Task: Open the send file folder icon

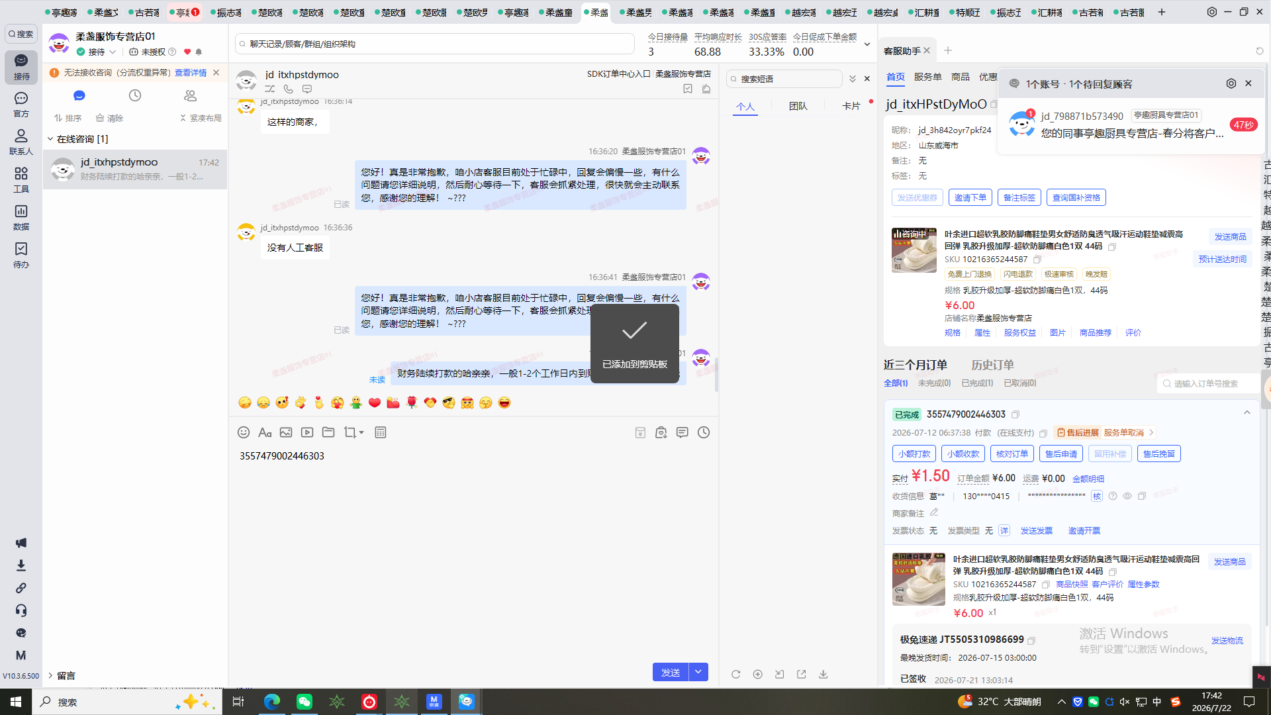Action: (x=328, y=432)
